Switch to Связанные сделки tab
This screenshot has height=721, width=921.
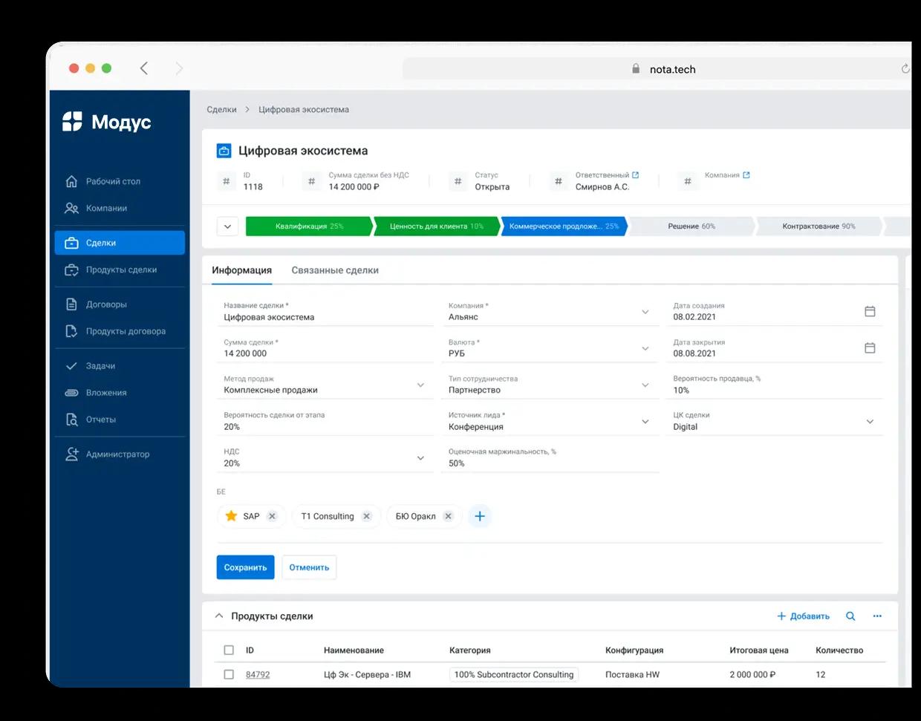point(335,270)
